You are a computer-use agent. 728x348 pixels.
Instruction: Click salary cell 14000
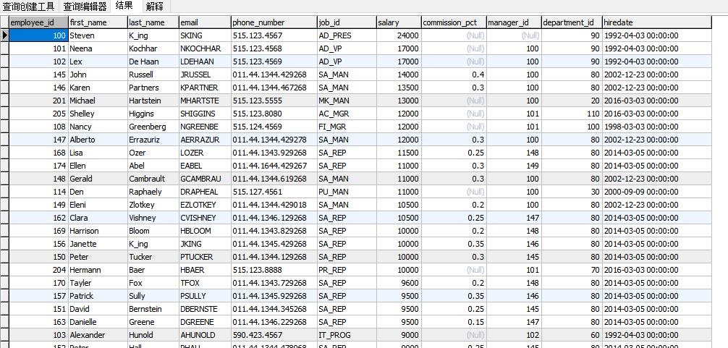[399, 75]
